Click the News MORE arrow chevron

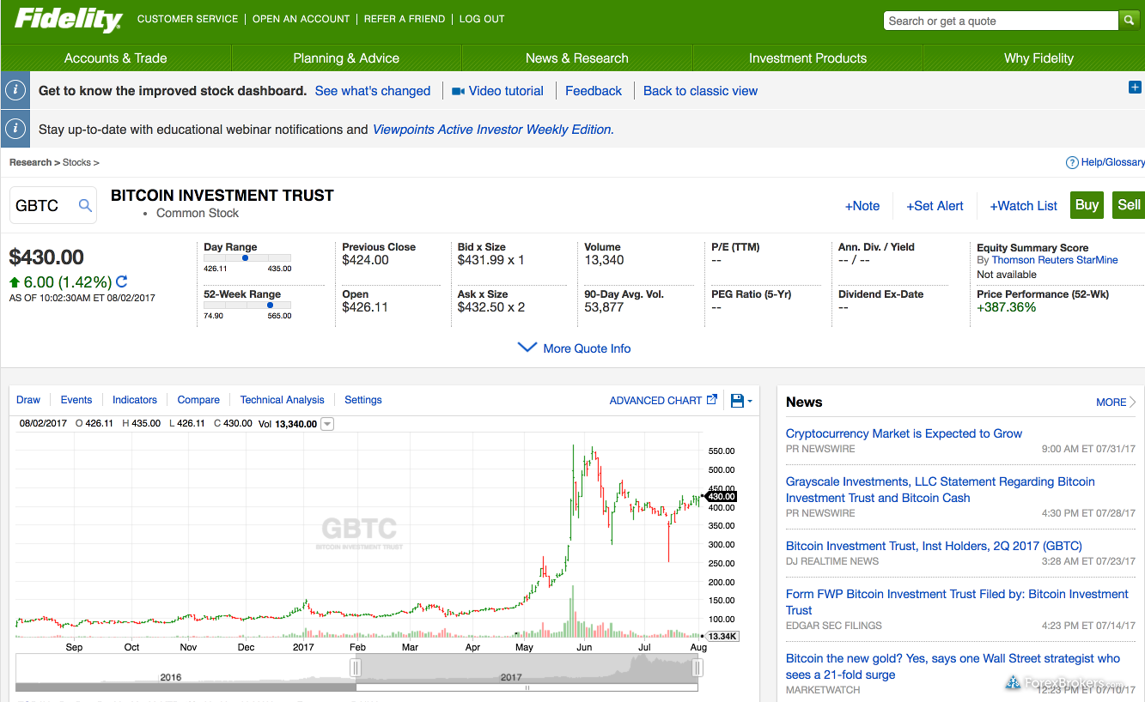1134,402
